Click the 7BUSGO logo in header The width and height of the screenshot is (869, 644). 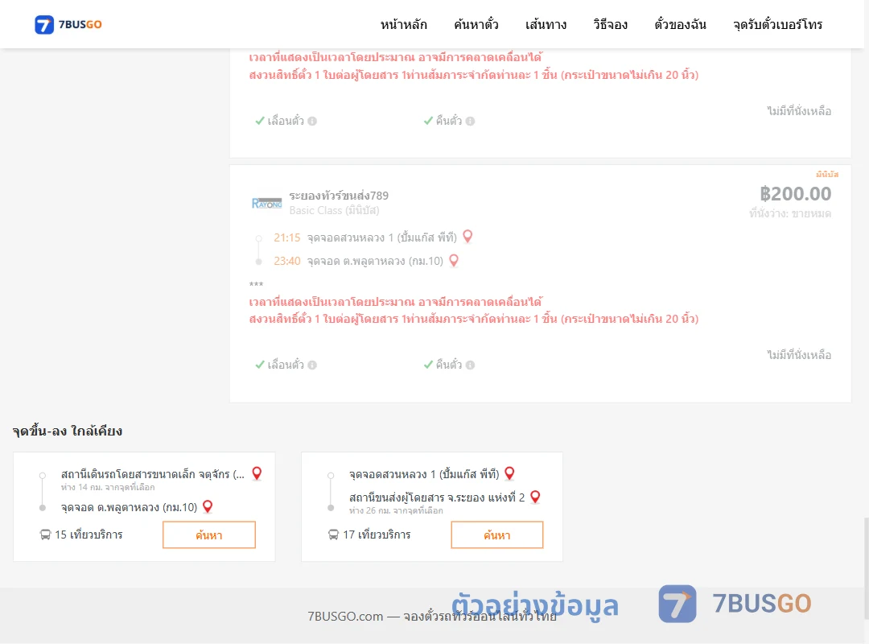[68, 24]
